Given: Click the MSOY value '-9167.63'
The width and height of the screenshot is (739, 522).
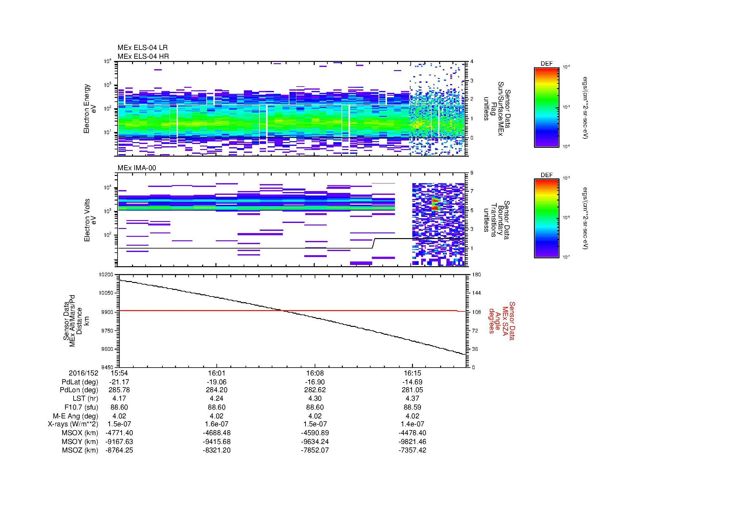Looking at the screenshot, I should 119,441.
